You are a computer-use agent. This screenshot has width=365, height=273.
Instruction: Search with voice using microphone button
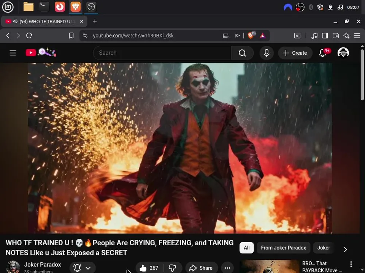pyautogui.click(x=267, y=53)
